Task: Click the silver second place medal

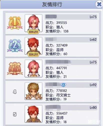Action: click(15, 46)
